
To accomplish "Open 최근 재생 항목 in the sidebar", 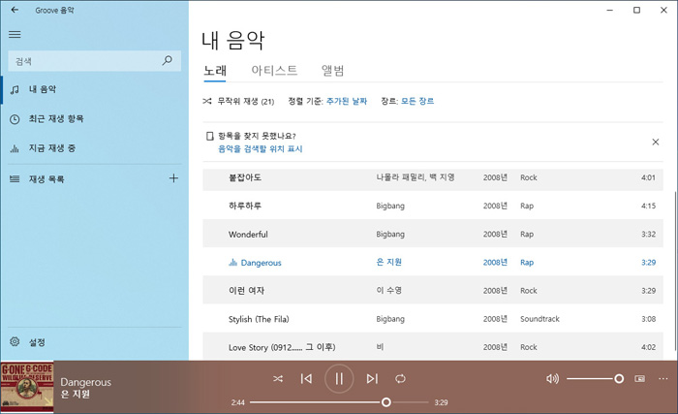I will point(94,119).
